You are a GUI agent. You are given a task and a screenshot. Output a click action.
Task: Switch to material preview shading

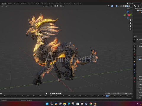127,6
